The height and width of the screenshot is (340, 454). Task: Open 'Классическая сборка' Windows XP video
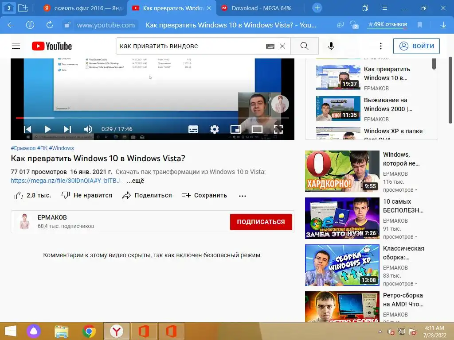tap(342, 265)
